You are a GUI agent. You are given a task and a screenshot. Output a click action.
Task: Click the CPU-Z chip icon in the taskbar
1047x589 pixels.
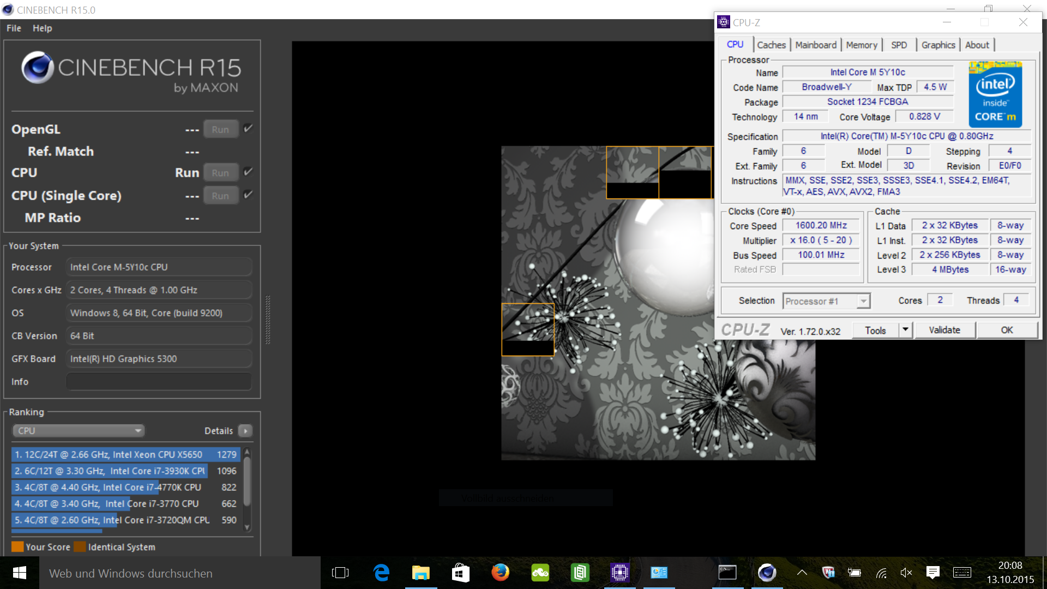click(x=619, y=573)
